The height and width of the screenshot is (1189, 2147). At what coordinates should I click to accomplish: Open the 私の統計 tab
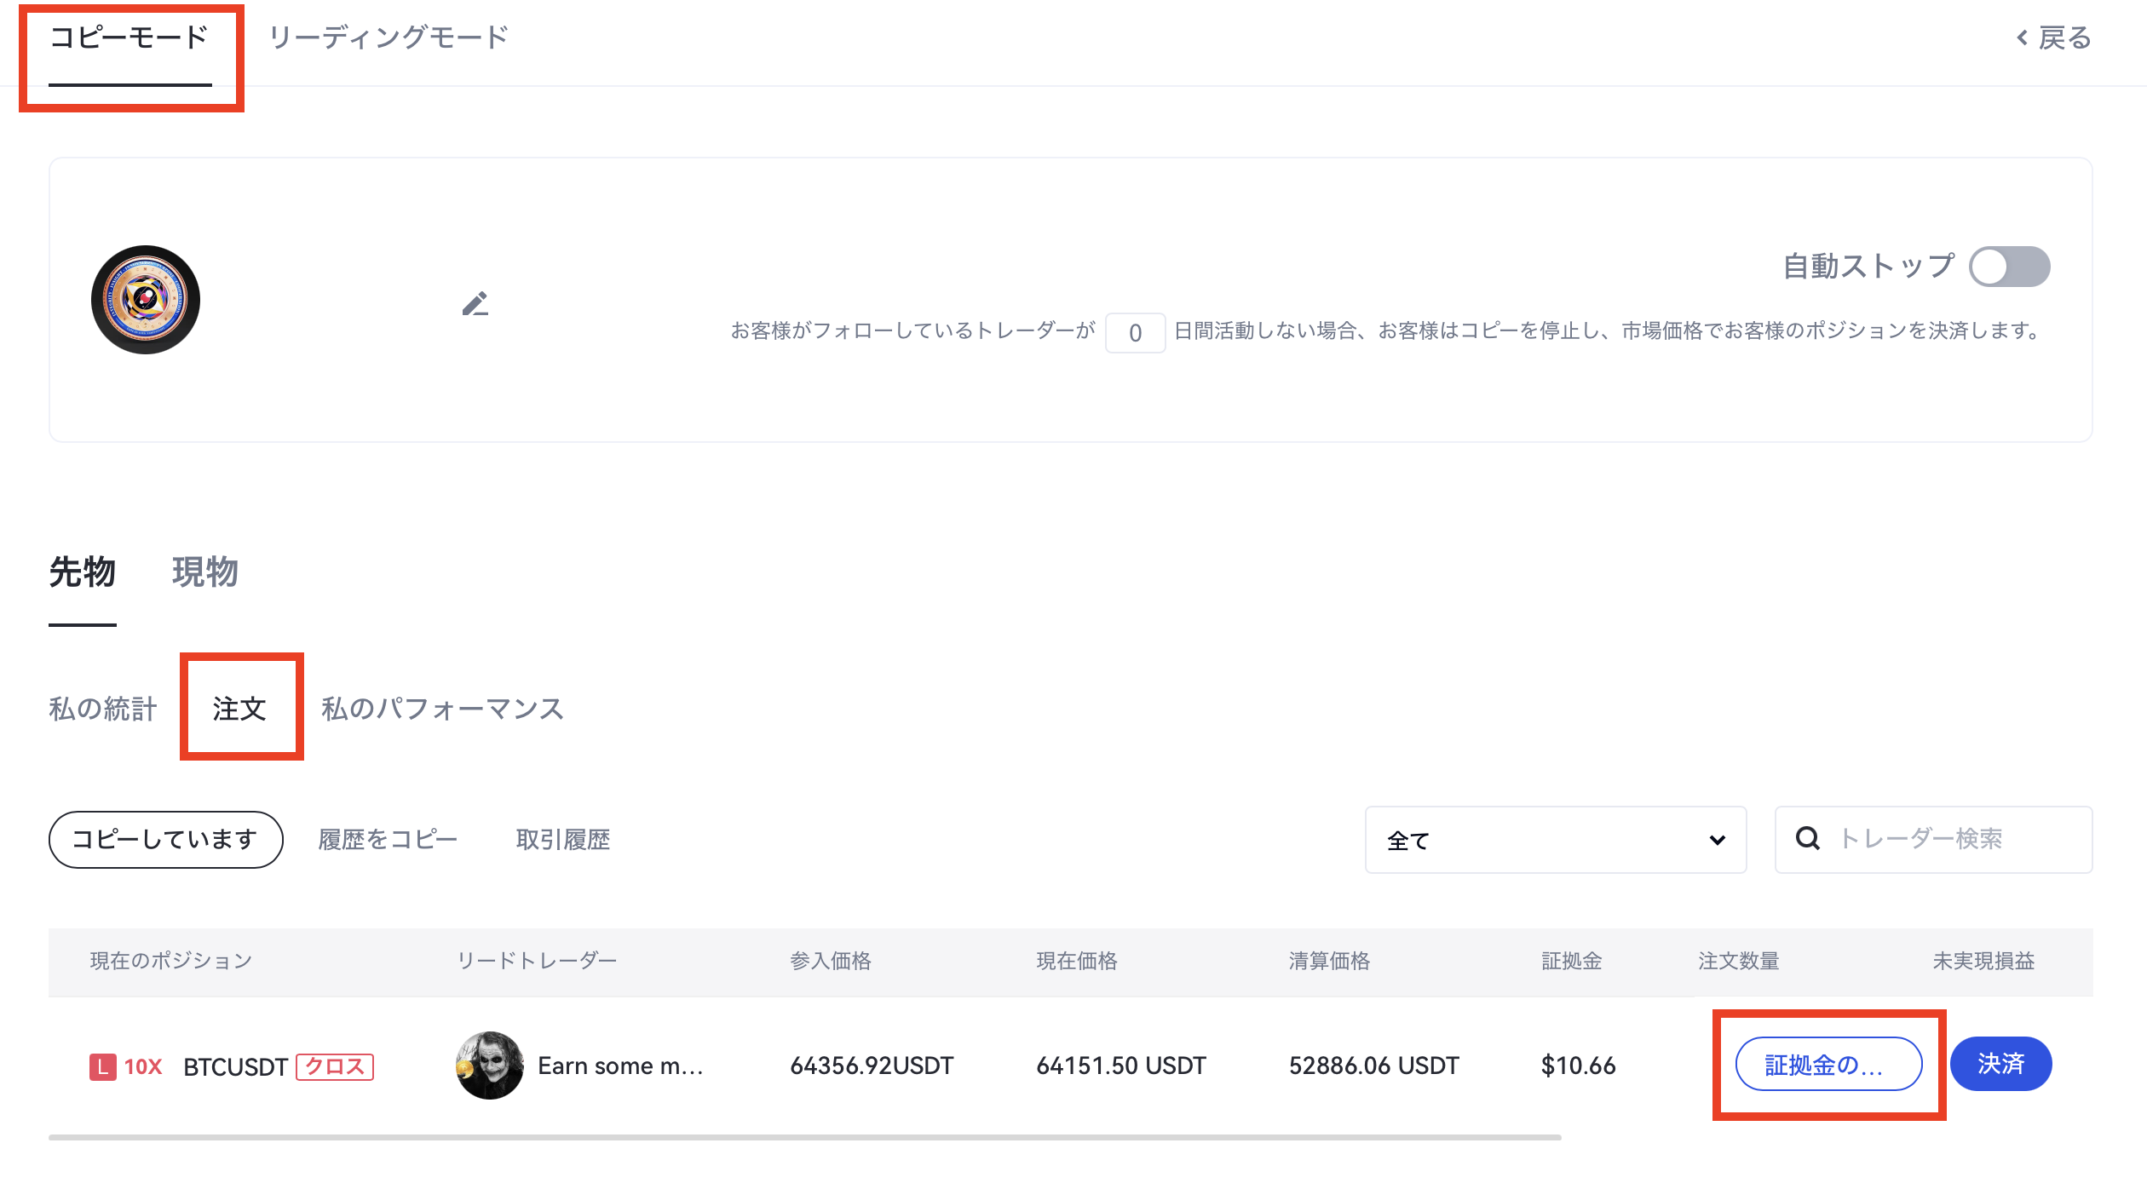[103, 709]
